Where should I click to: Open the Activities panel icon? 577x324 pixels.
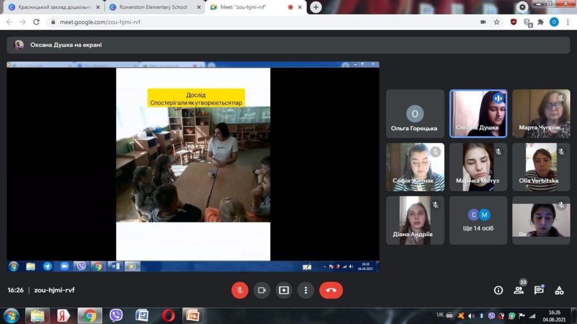click(559, 290)
